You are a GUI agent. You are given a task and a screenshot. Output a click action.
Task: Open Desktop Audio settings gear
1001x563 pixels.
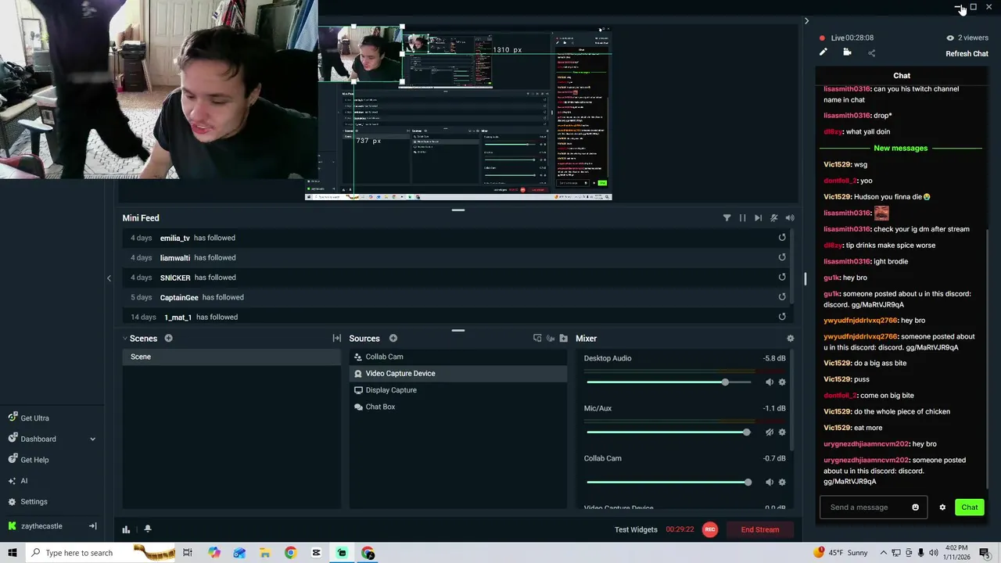782,382
